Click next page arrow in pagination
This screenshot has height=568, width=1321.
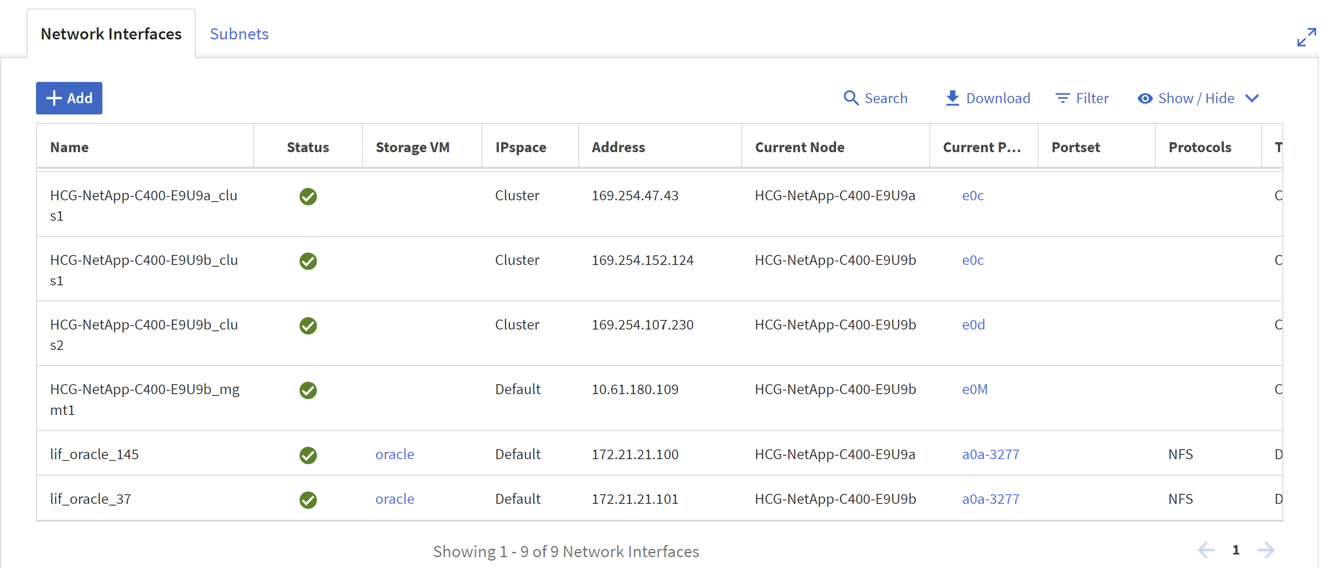[x=1265, y=550]
